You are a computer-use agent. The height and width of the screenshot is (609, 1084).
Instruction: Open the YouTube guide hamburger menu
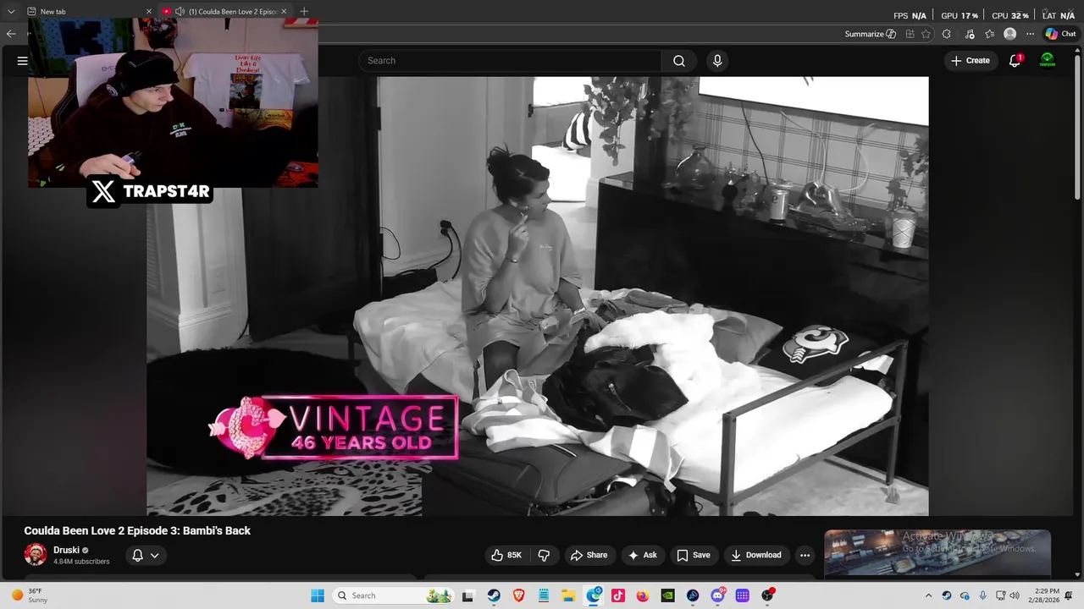[22, 61]
